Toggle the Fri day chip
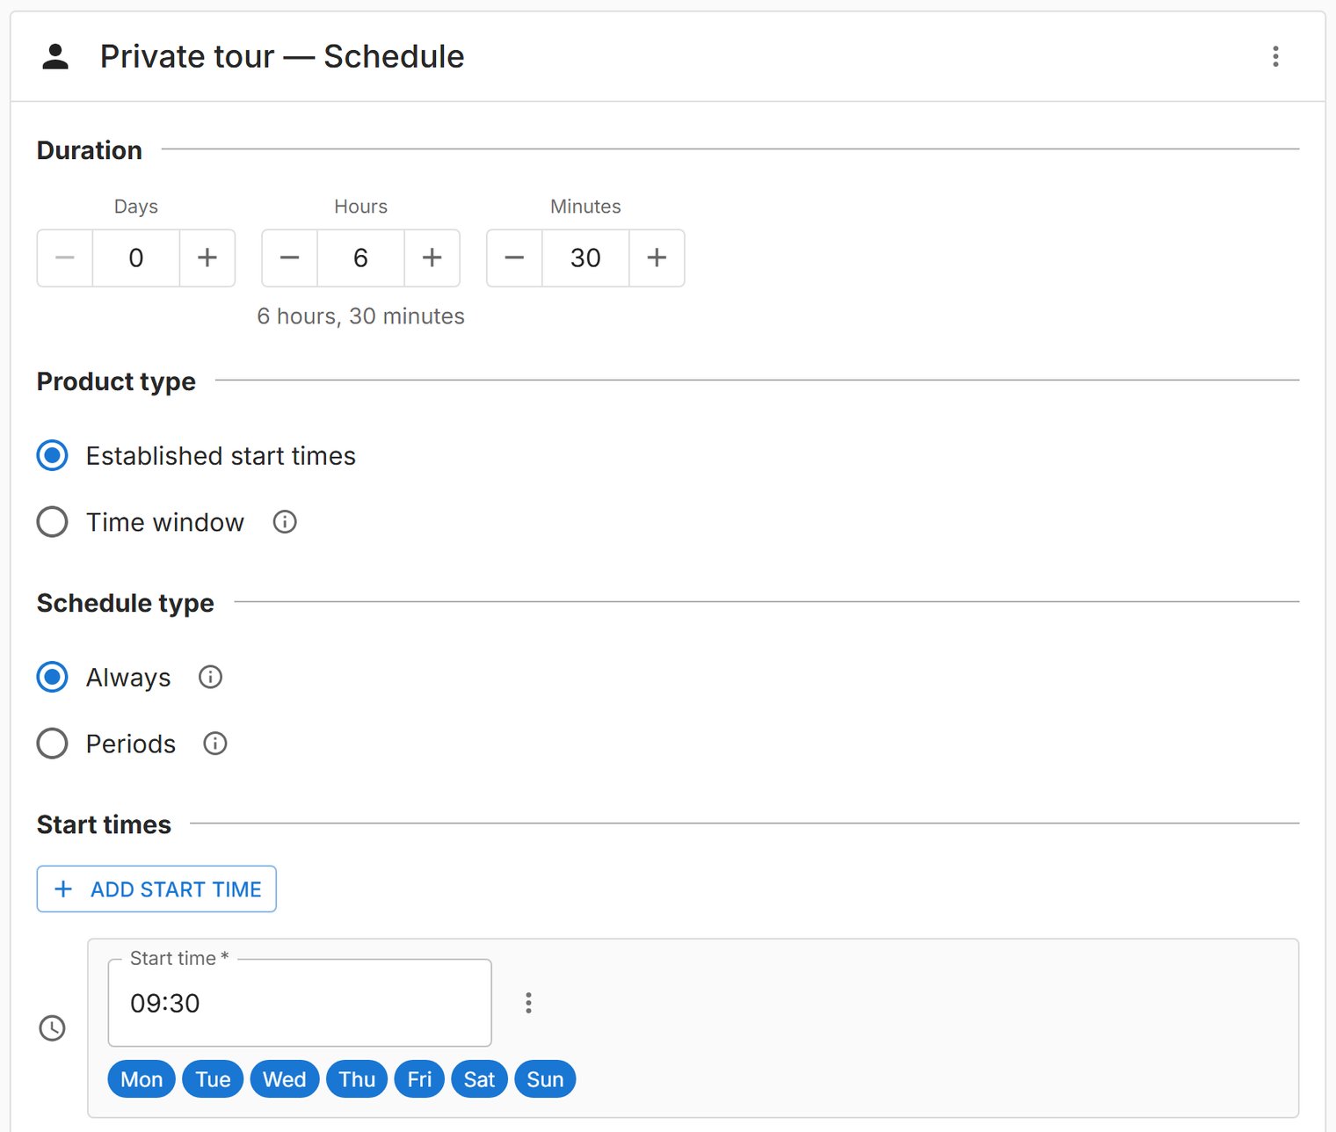The height and width of the screenshot is (1132, 1336). pyautogui.click(x=419, y=1079)
